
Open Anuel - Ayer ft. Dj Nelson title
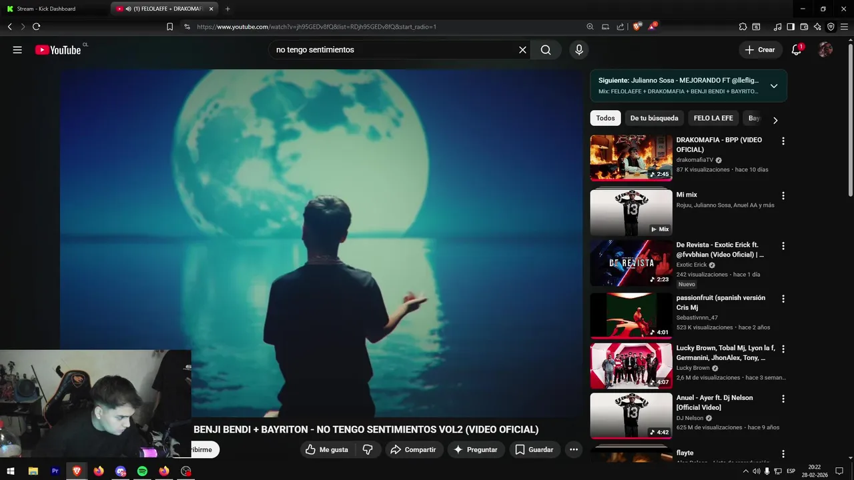coord(715,403)
